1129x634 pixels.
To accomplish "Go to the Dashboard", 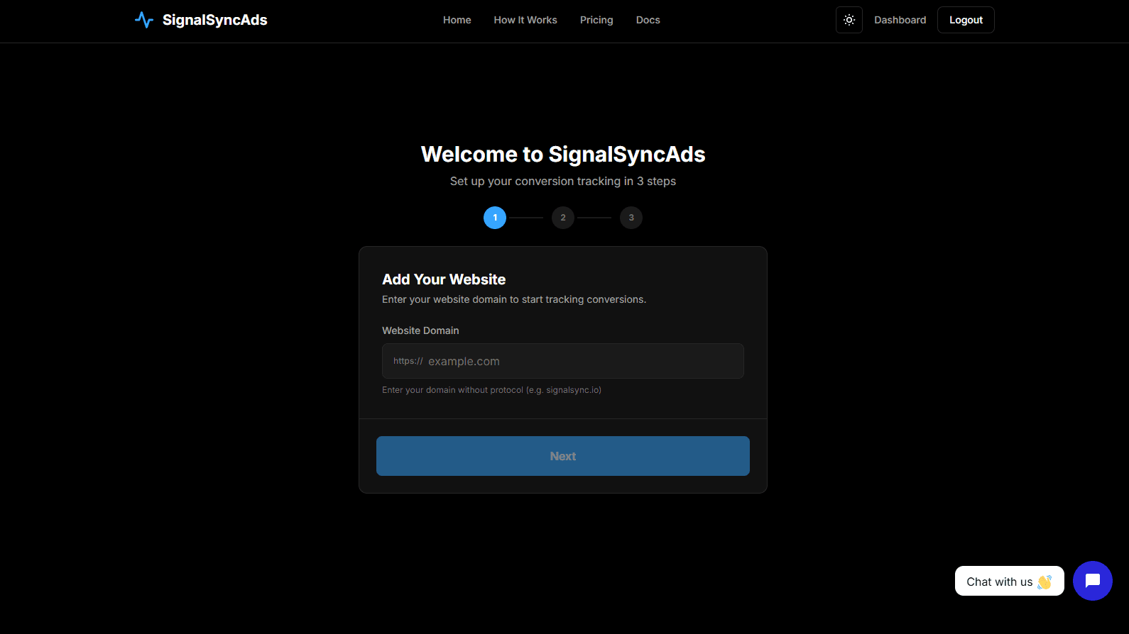I will 900,20.
